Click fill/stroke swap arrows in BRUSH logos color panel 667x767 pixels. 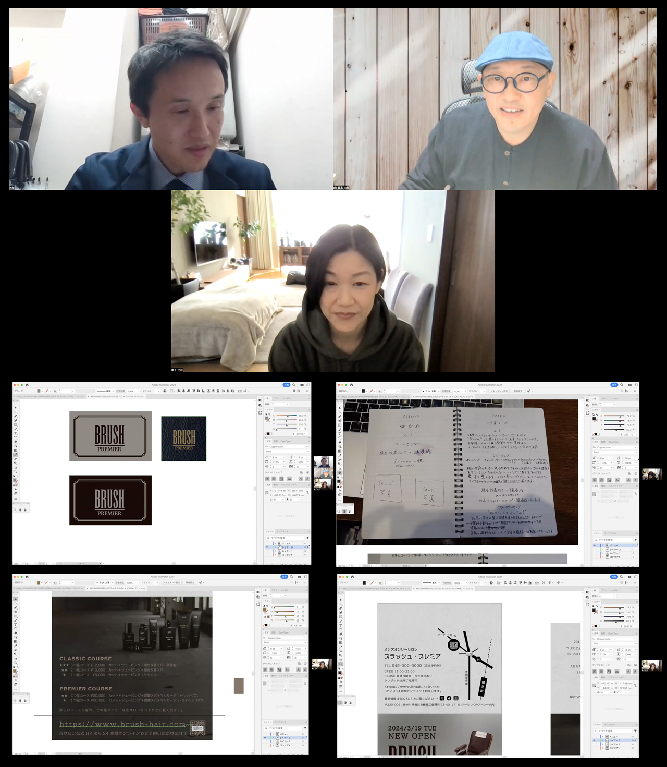(269, 414)
